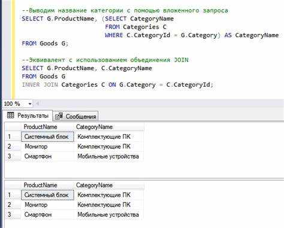
Task: Select 'Монитор' cell in first result grid
Action: [x=47, y=147]
